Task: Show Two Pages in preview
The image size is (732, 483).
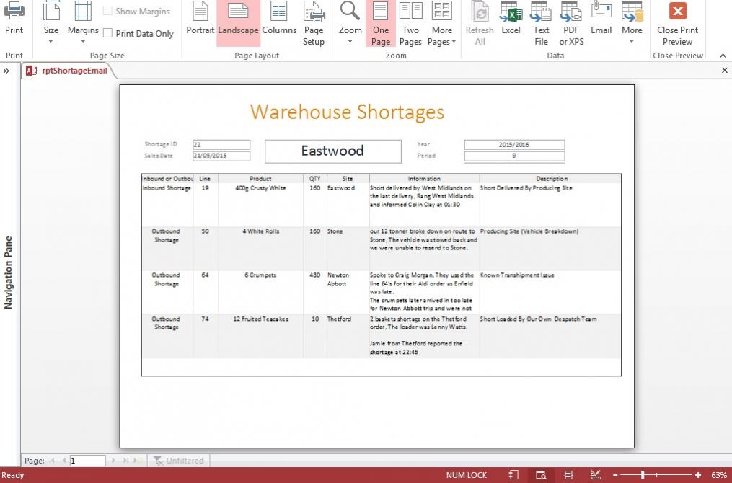Action: [x=410, y=23]
